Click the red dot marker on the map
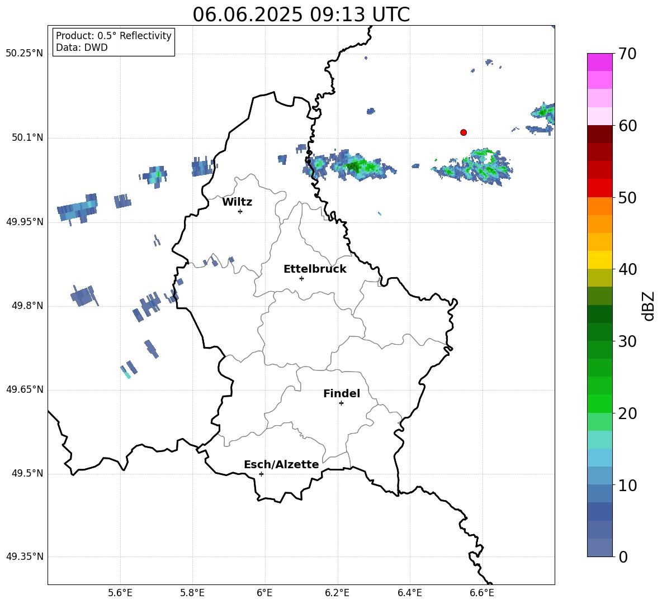Image resolution: width=662 pixels, height=604 pixels. pos(464,132)
